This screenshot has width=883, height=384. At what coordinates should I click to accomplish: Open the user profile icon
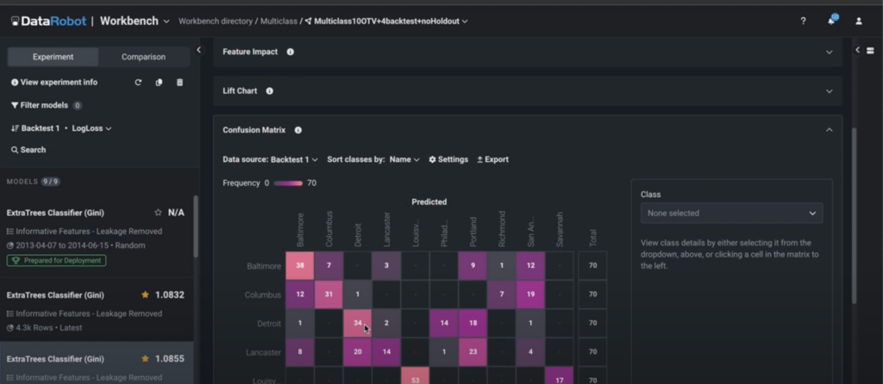coord(858,21)
